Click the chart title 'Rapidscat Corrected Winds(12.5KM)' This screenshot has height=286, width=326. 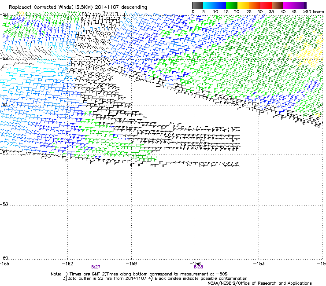[x=51, y=7]
